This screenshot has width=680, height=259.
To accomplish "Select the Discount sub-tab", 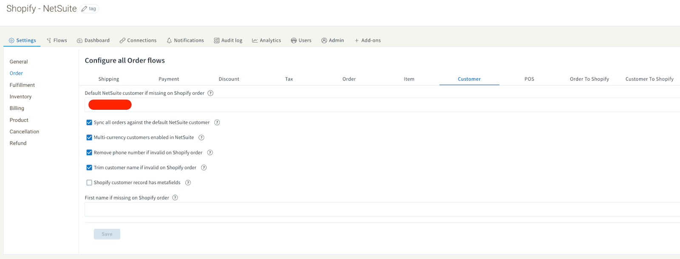I will pos(229,79).
